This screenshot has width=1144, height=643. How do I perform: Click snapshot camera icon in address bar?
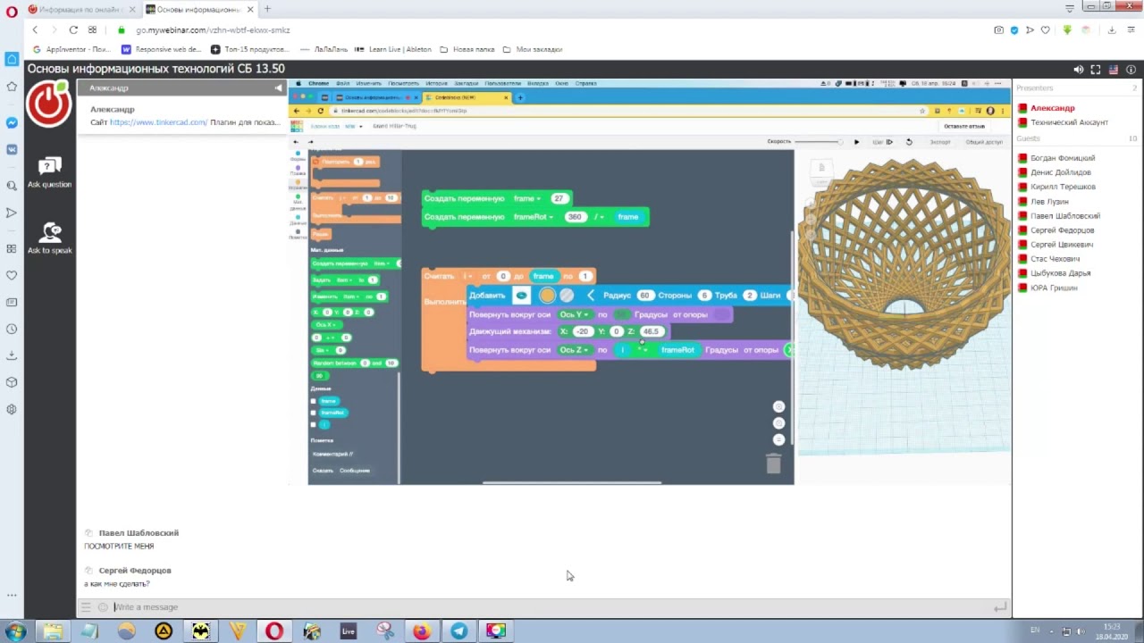tap(999, 29)
